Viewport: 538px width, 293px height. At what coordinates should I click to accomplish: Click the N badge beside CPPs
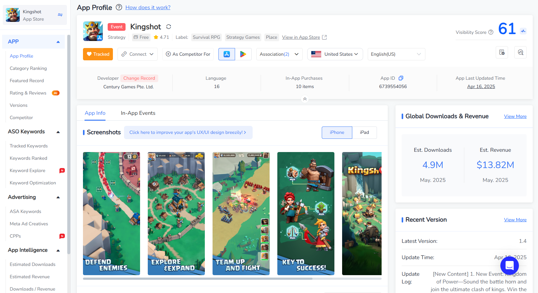pos(62,236)
